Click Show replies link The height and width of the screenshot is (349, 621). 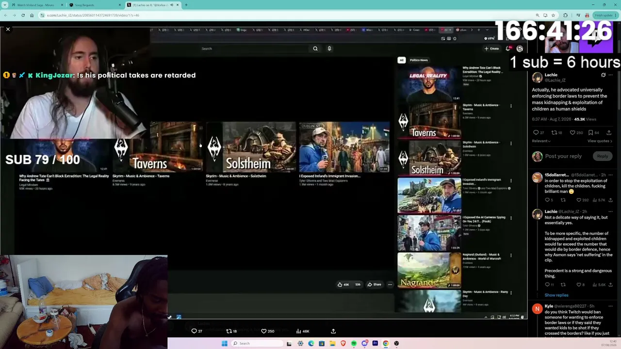pos(556,295)
